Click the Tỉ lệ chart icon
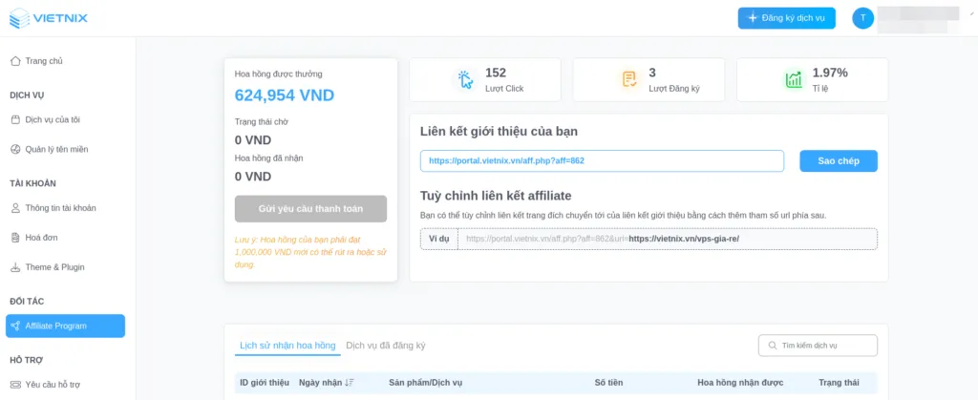The width and height of the screenshot is (978, 400). pyautogui.click(x=794, y=80)
